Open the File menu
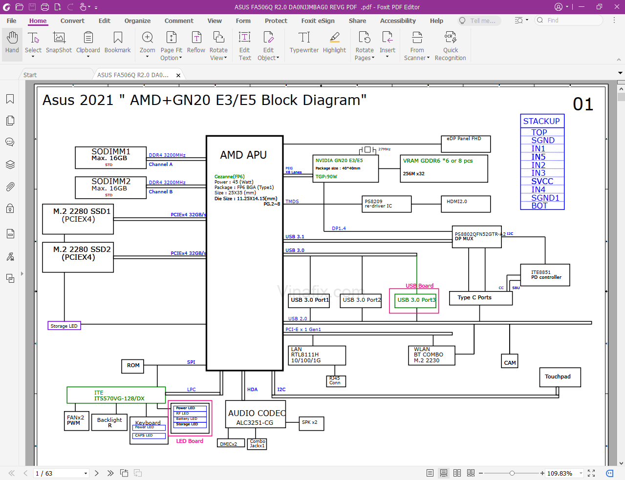The height and width of the screenshot is (480, 625). [x=12, y=21]
